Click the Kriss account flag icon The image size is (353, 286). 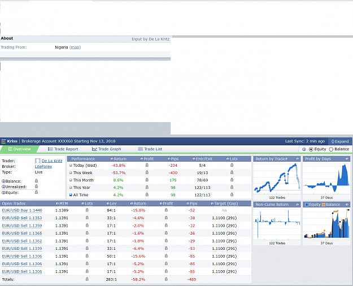click(x=3, y=141)
